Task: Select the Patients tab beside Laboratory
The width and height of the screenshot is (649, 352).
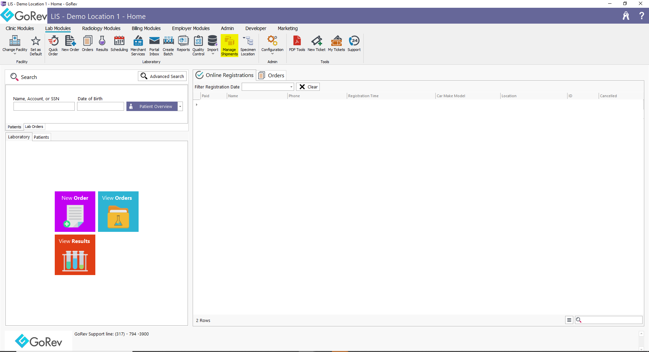Action: (x=41, y=137)
